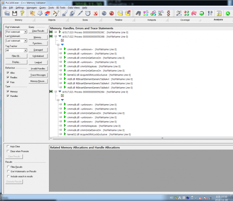
Task: Click the curved green arrow refresh icon
Action: tap(202, 13)
